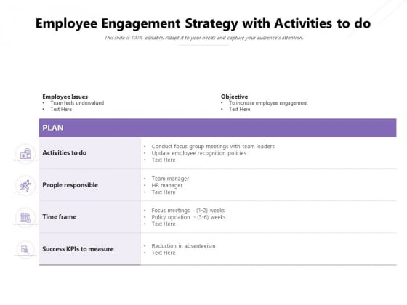Click the 'Activities to do' row label
This screenshot has width=407, height=305.
pos(65,153)
